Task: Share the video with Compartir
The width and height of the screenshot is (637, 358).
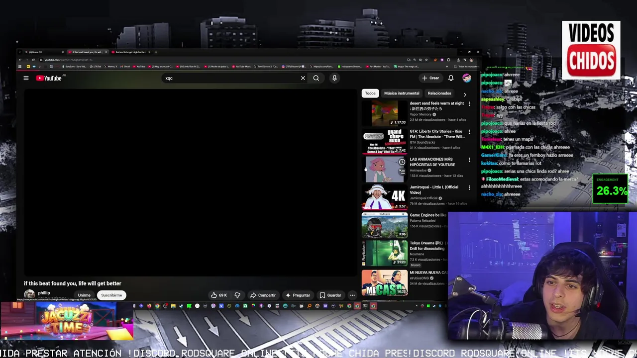Action: tap(263, 295)
